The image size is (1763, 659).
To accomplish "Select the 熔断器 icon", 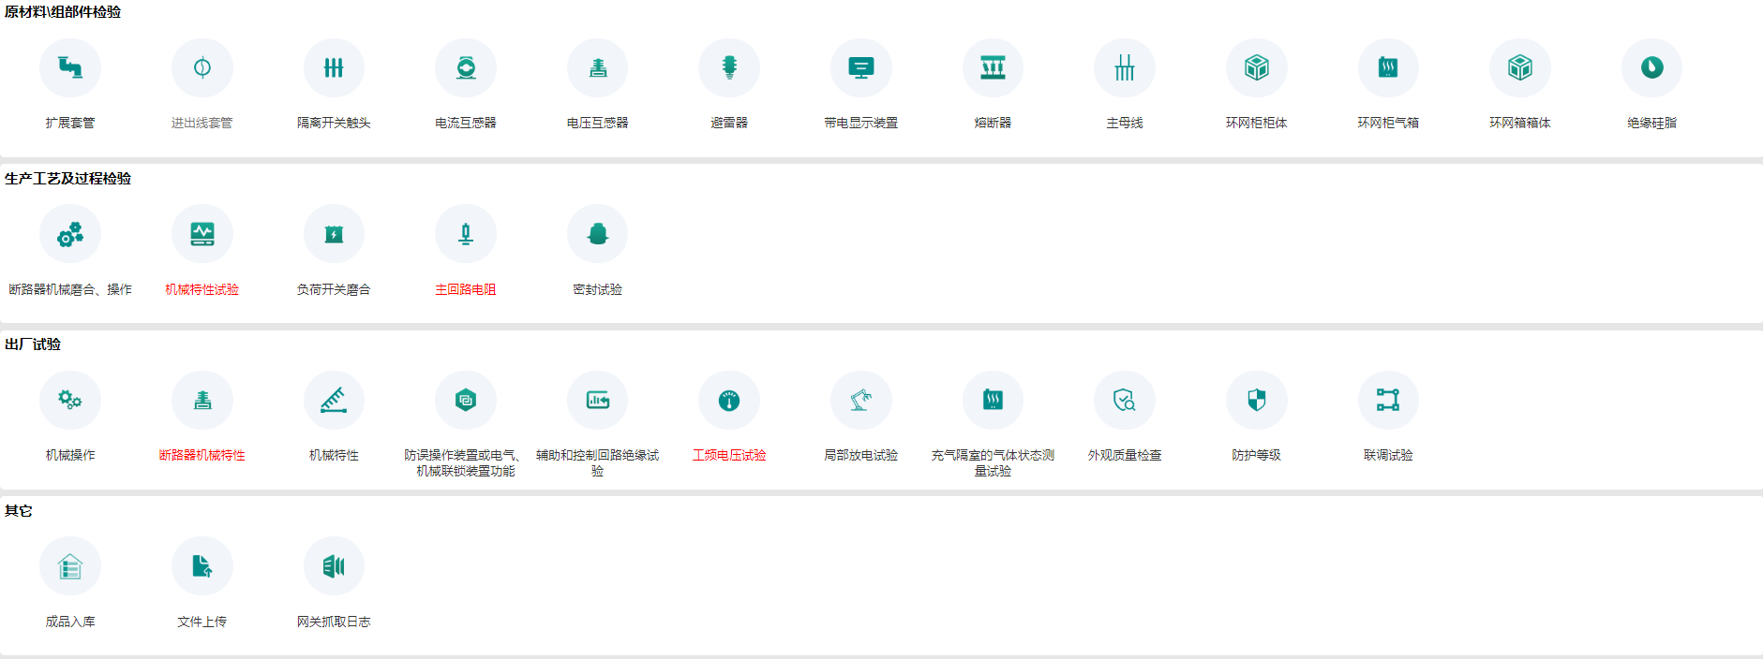I will [x=993, y=68].
